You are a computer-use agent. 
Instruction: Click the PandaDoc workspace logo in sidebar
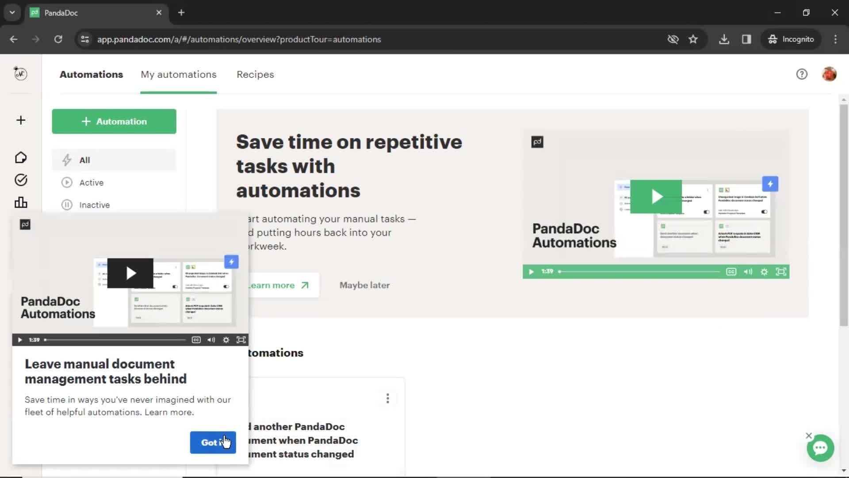tap(21, 73)
